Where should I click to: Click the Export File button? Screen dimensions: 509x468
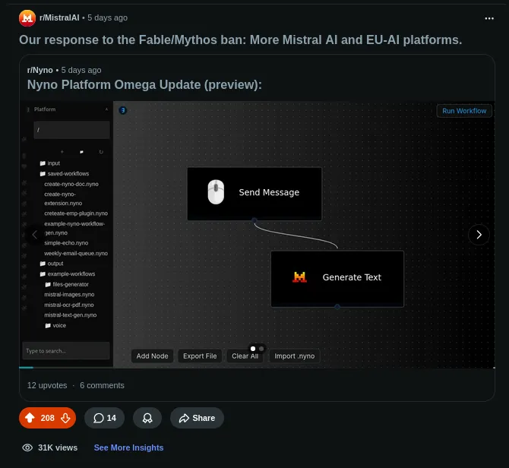[200, 356]
